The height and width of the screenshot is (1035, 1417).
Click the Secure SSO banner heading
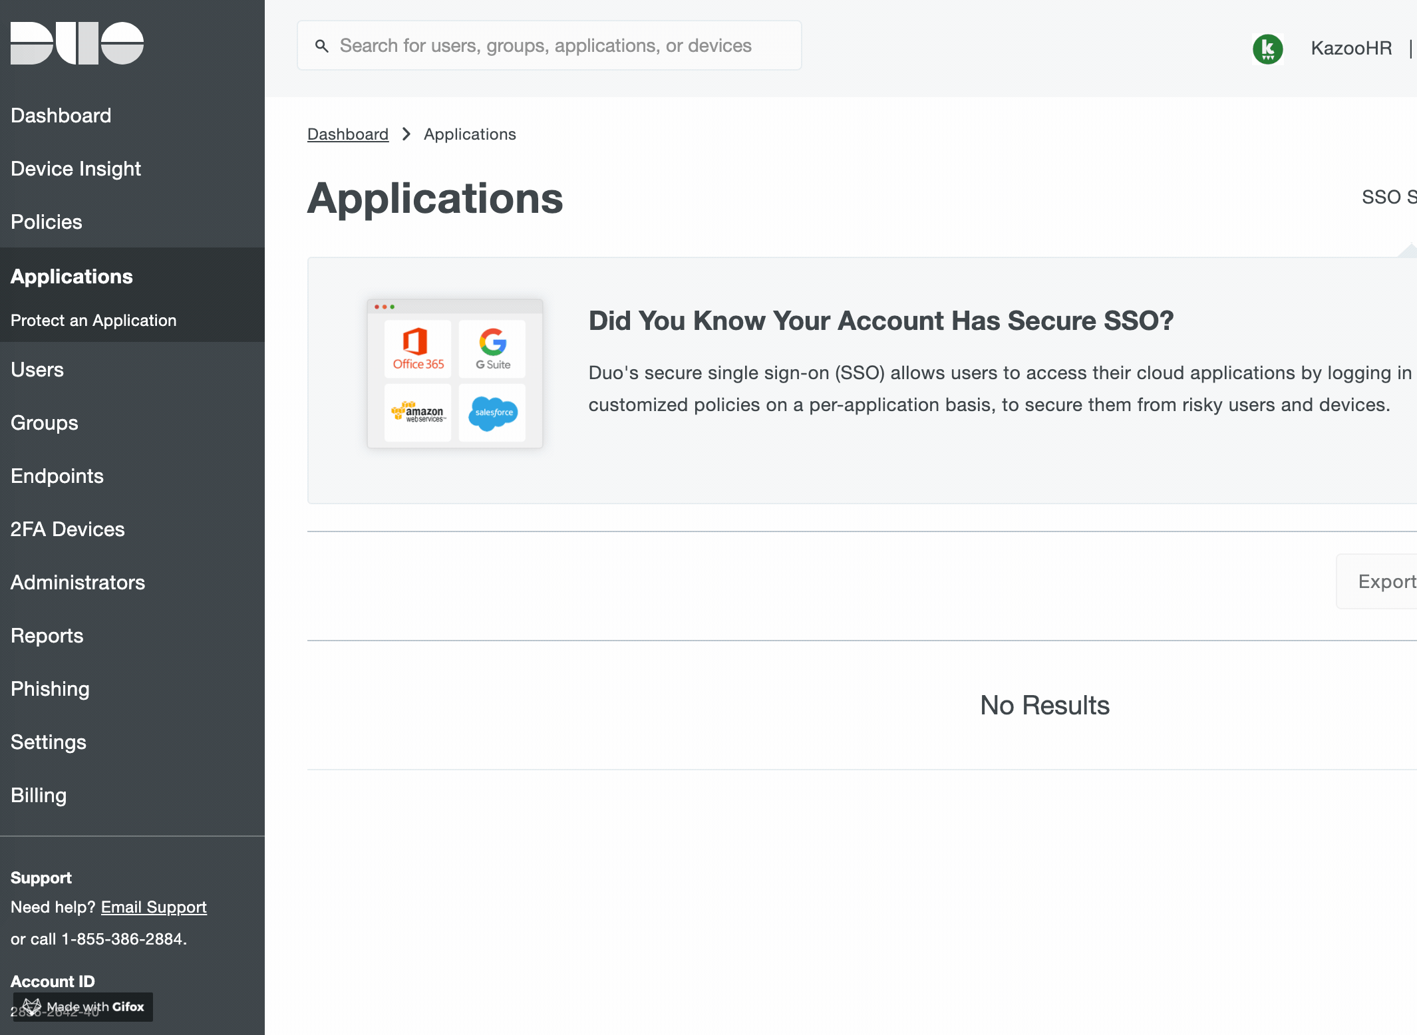[881, 321]
